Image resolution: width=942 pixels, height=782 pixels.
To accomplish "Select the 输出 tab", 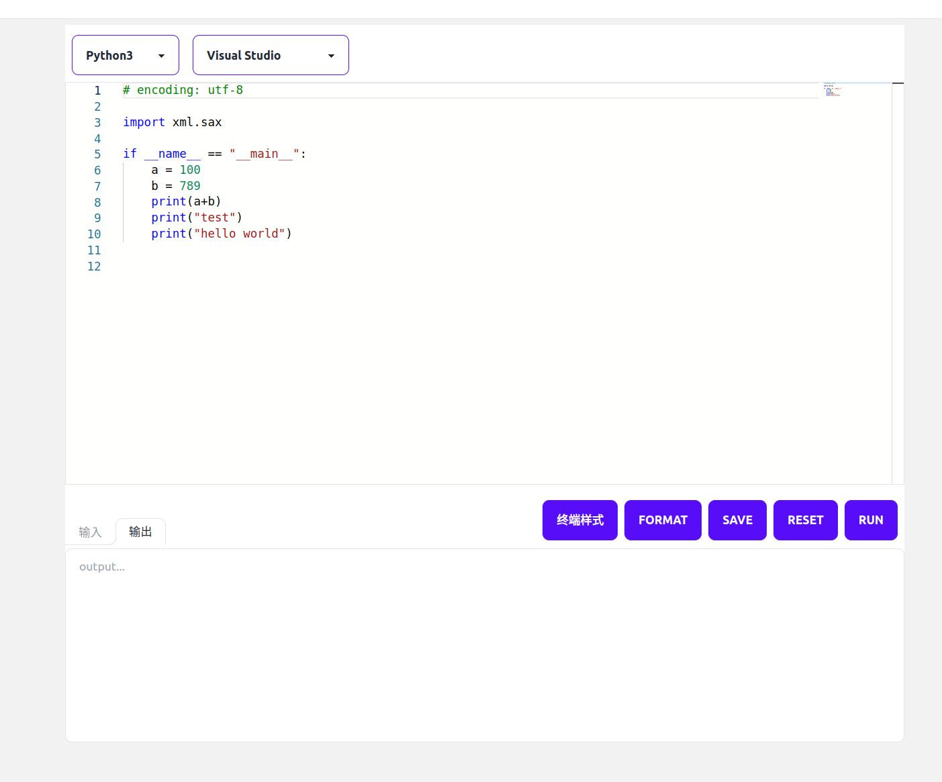I will [x=140, y=532].
